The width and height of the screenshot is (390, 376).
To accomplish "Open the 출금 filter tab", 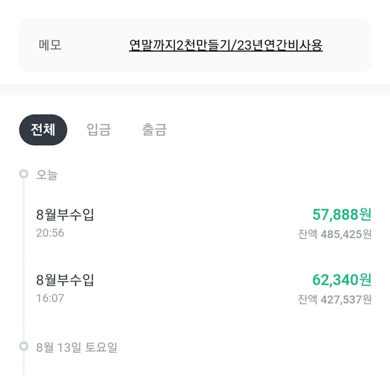I will (x=153, y=130).
